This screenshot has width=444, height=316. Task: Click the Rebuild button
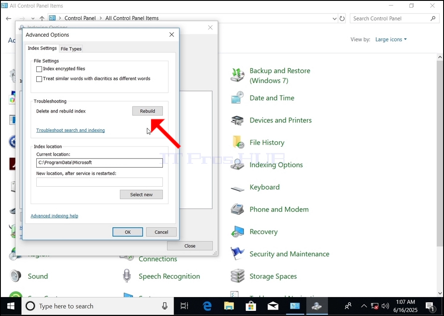[x=148, y=111]
